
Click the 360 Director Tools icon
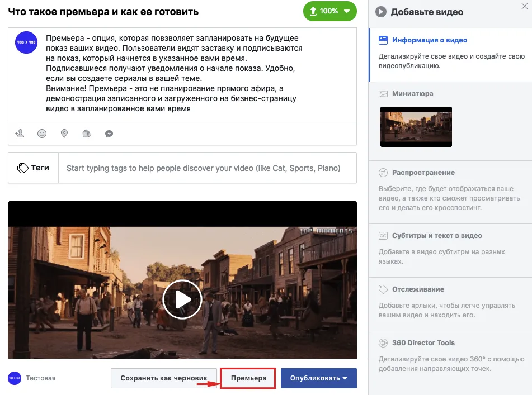click(383, 343)
